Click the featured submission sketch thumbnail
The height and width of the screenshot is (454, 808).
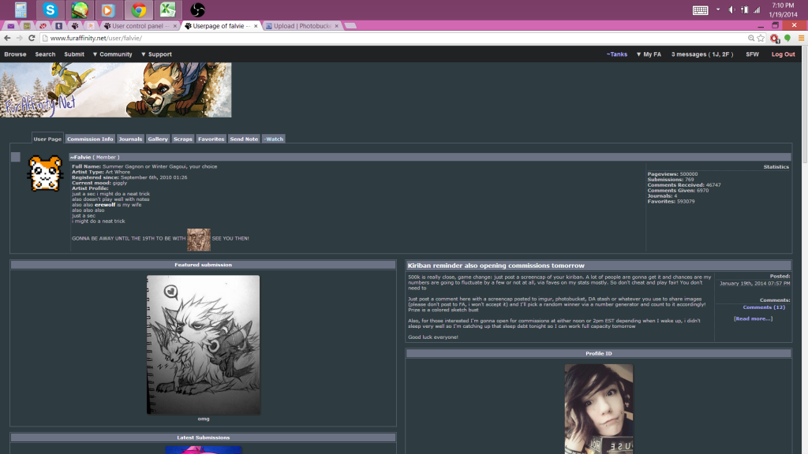pos(203,344)
